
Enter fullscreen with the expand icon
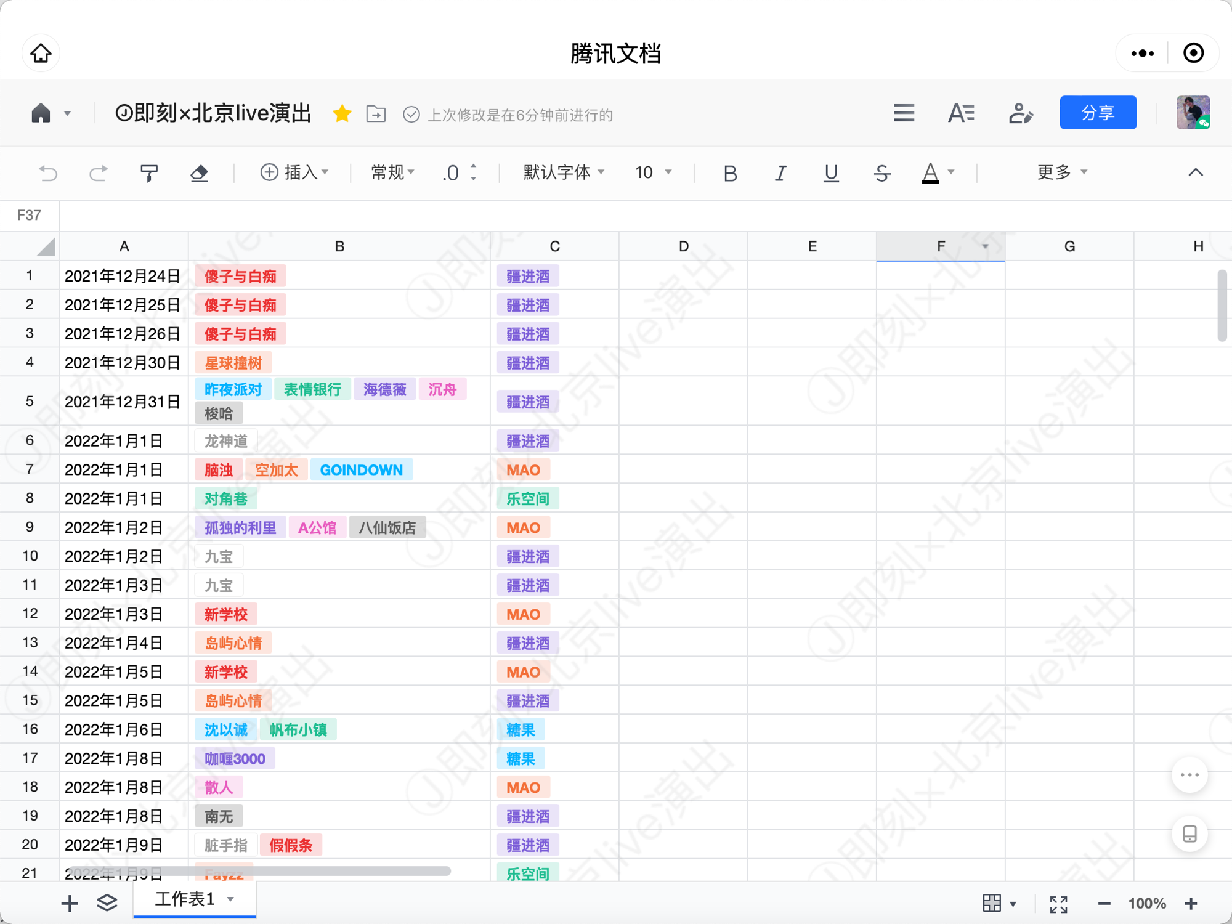[1058, 904]
